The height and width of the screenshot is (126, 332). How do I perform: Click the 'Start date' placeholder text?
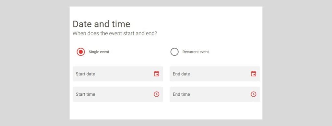[x=85, y=74]
